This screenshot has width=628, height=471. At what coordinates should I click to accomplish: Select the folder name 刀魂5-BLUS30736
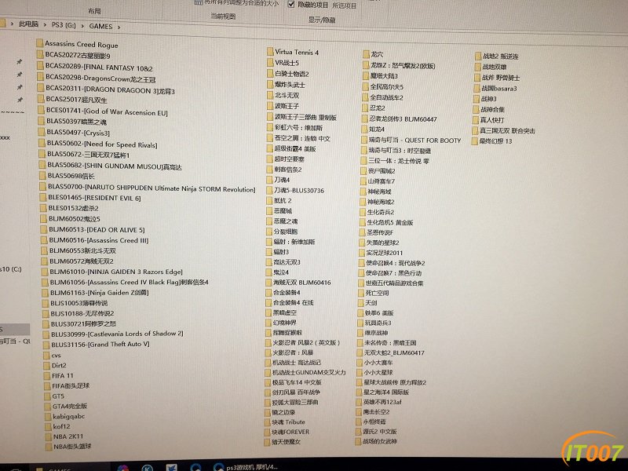point(299,190)
